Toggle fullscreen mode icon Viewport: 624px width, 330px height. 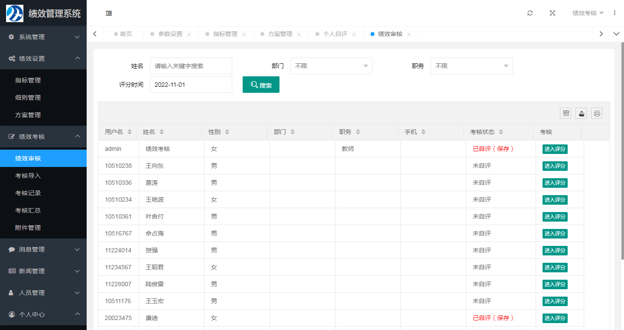(x=552, y=13)
